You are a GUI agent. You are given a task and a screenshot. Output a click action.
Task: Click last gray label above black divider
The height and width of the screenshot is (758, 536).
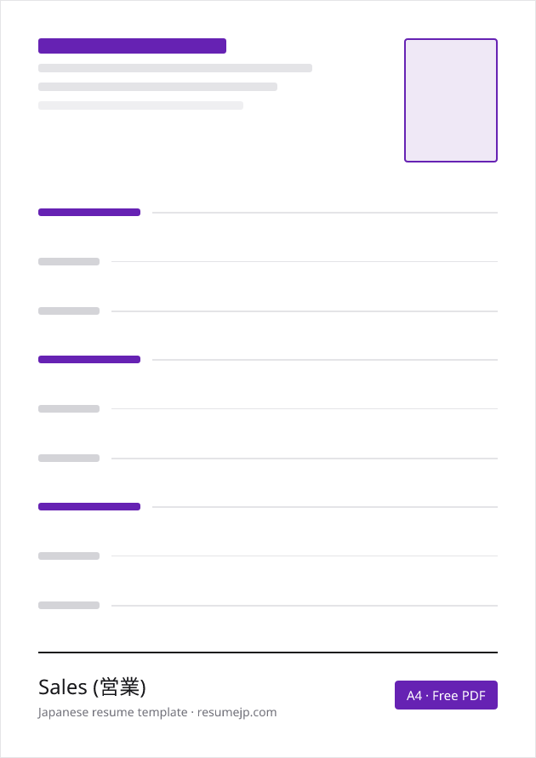click(x=69, y=605)
